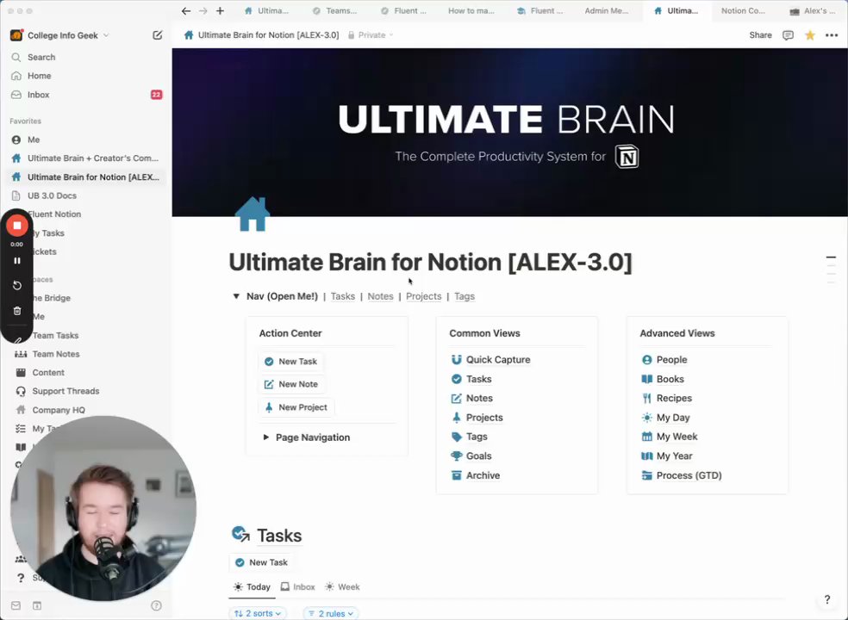Open the Inbox with 22 badge
848x620 pixels.
click(86, 95)
